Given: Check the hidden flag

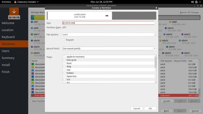Looking at the screenshot, I should [x=64, y=73].
